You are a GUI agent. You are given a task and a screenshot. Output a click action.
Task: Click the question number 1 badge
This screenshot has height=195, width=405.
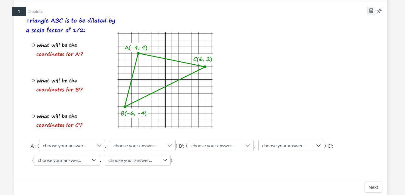19,11
